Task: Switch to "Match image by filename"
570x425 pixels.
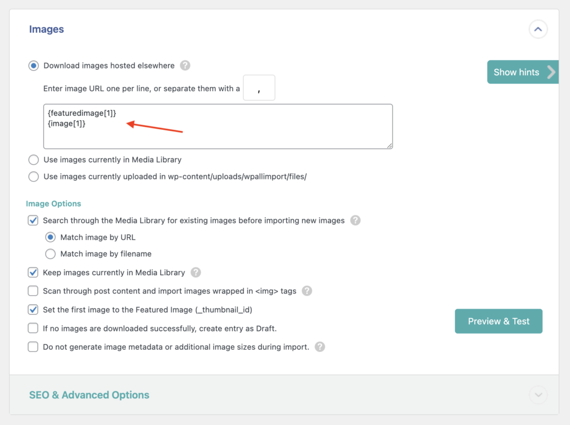Action: click(51, 254)
